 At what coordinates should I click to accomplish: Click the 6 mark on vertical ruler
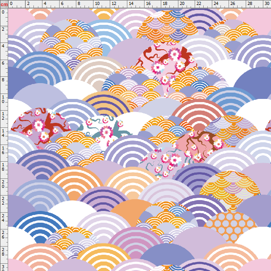[x=3, y=63]
